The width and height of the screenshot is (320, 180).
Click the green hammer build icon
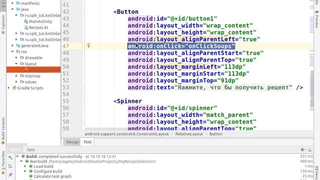point(10,157)
